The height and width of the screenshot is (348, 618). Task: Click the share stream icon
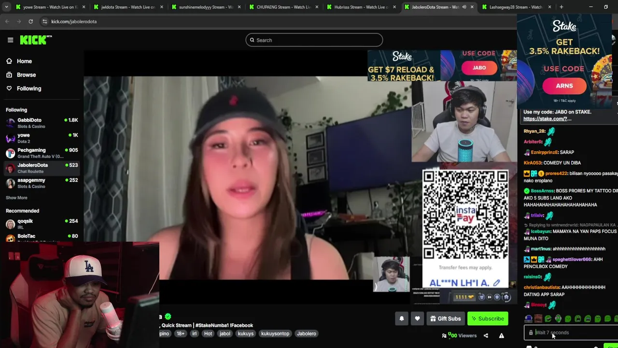486,335
